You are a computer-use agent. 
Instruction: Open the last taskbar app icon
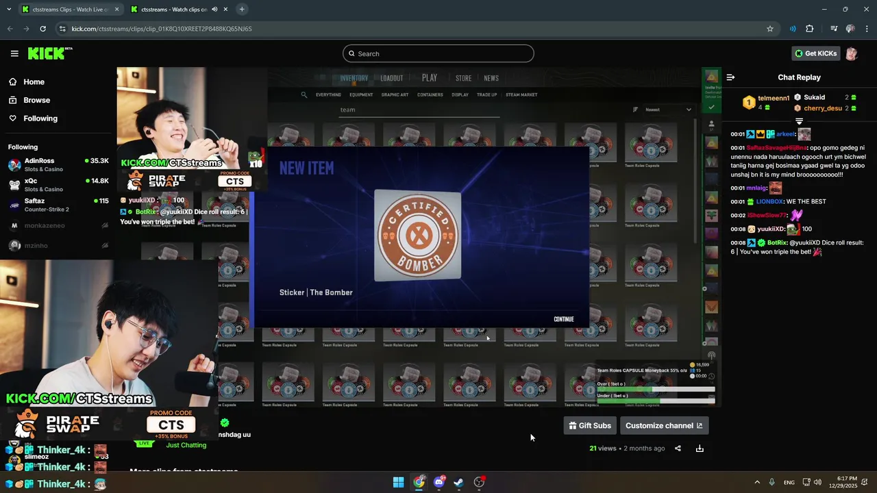[480, 482]
